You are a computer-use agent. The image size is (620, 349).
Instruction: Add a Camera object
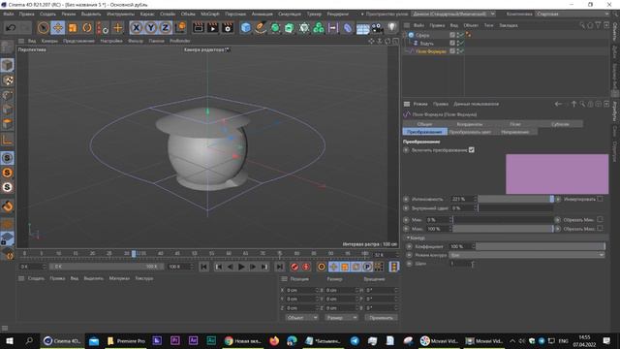tap(377, 28)
